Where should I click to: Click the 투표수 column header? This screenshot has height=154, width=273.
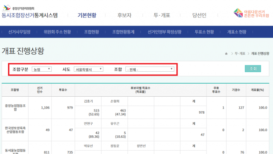tap(63, 90)
